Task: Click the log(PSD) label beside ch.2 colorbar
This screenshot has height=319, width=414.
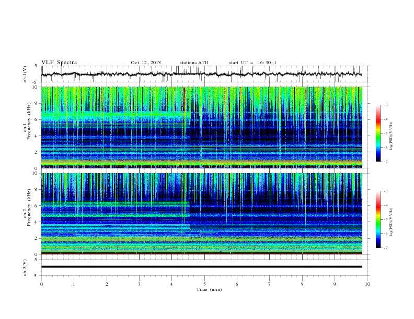Action: pos(391,222)
